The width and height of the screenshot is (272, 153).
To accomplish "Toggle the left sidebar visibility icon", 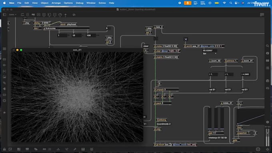I will point(4,14).
